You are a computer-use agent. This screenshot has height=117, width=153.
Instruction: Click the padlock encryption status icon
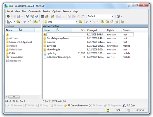click(x=108, y=110)
